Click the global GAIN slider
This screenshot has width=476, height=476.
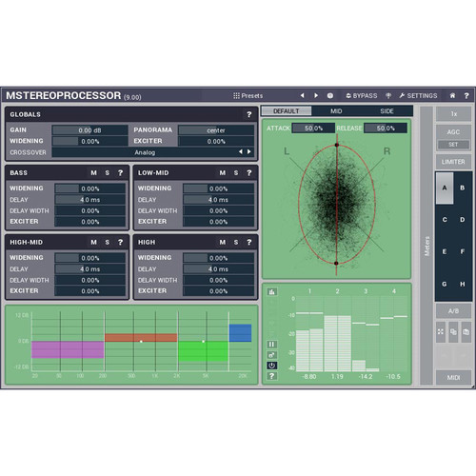coord(90,130)
